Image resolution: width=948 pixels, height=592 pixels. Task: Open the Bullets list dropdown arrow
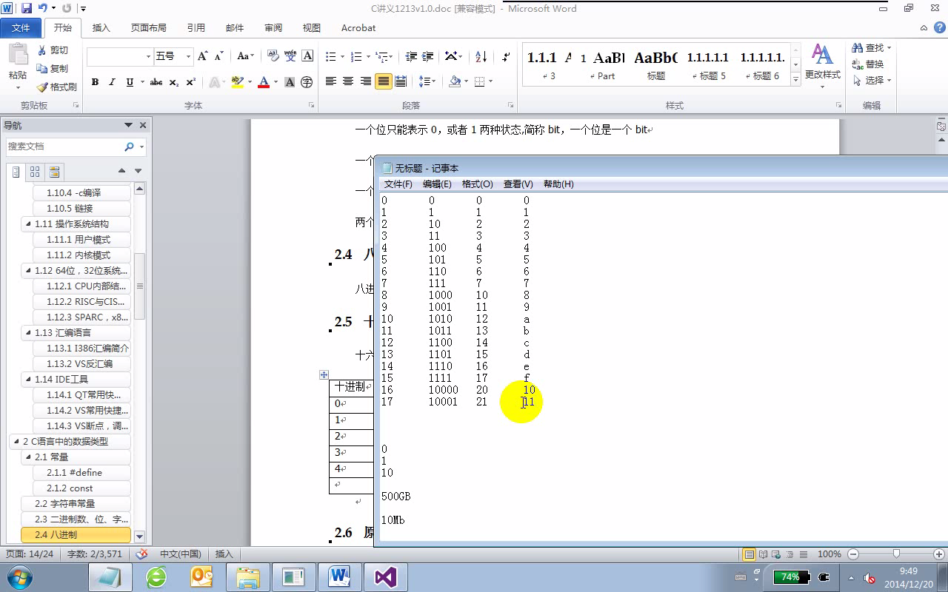tap(341, 56)
